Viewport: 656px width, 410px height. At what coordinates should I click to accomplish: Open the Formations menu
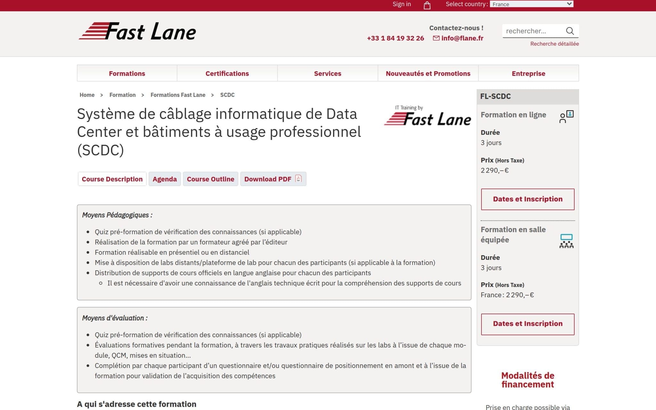[127, 73]
